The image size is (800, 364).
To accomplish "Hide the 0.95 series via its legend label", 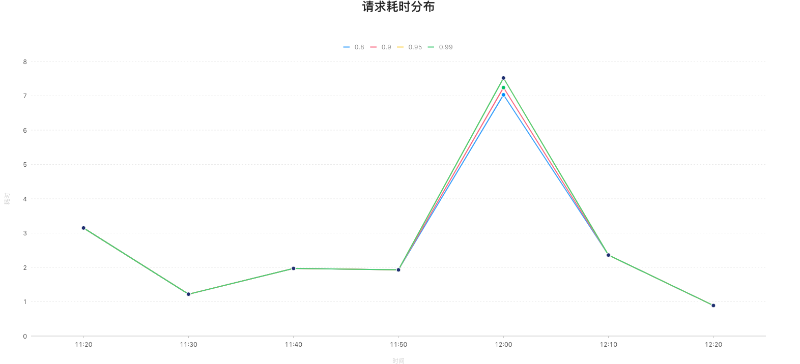I will (415, 47).
